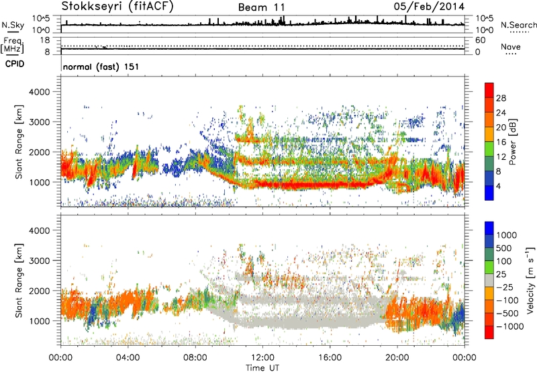Click the N.Sky legend label
The width and height of the screenshot is (537, 372).
click(13, 25)
